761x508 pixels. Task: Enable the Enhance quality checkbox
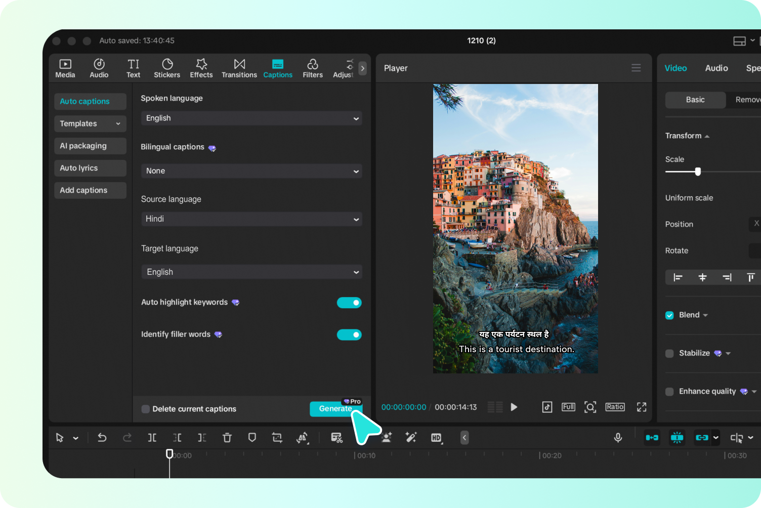(669, 392)
